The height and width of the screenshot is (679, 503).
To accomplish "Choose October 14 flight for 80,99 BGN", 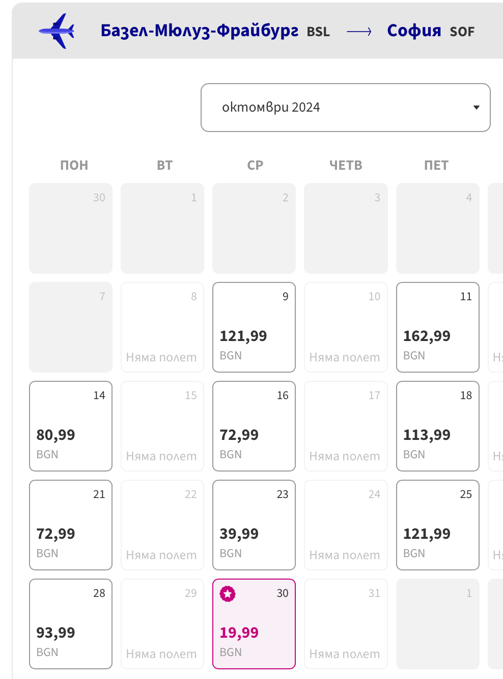I will pos(71,426).
